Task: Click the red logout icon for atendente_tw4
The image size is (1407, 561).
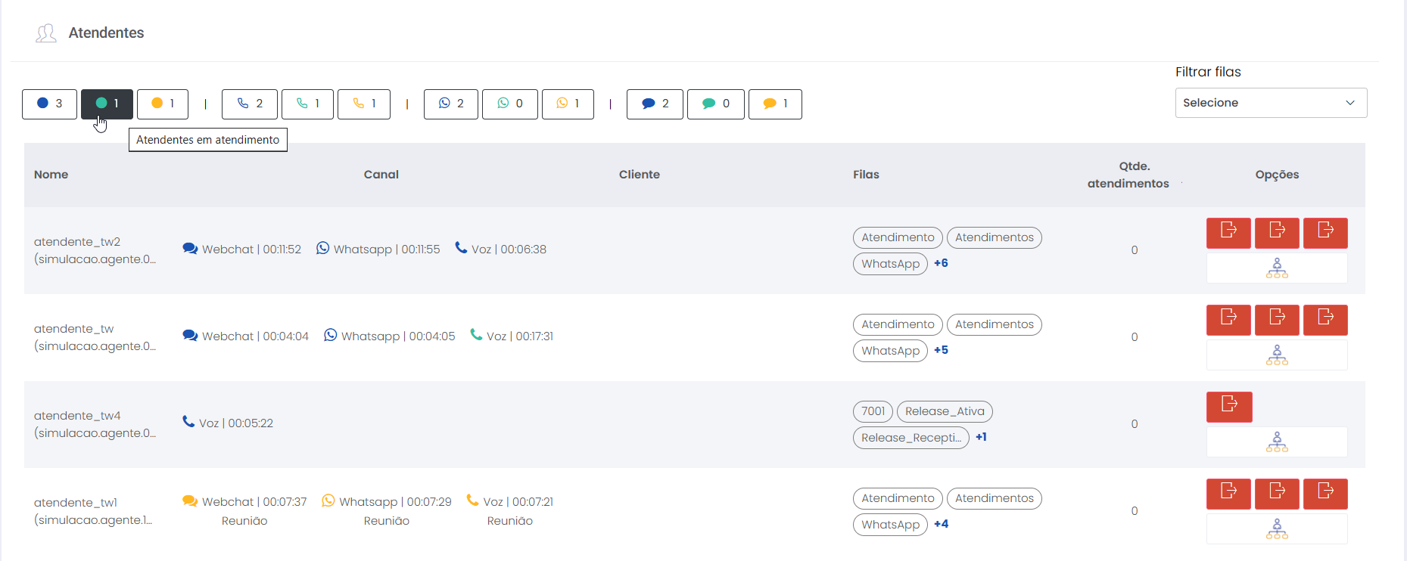Action: click(x=1228, y=407)
